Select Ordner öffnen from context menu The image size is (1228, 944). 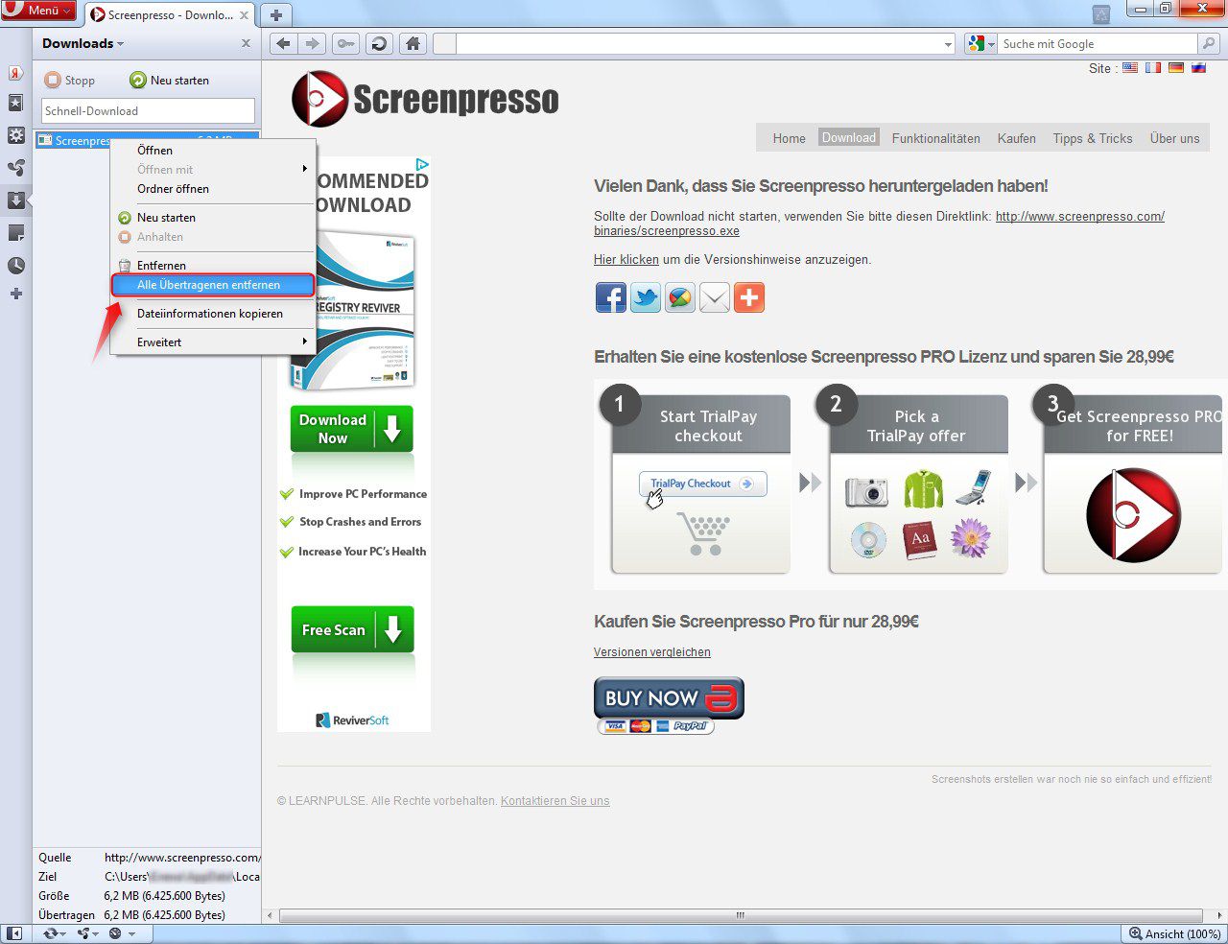[173, 189]
